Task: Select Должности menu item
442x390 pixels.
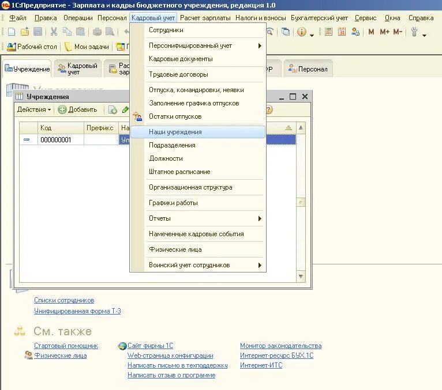Action: [198, 158]
